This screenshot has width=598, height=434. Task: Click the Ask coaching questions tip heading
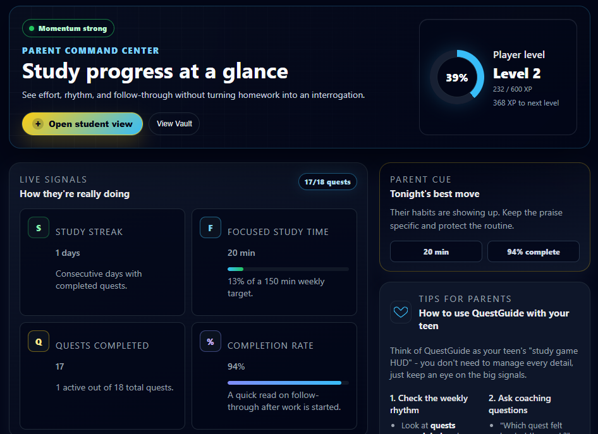click(520, 404)
